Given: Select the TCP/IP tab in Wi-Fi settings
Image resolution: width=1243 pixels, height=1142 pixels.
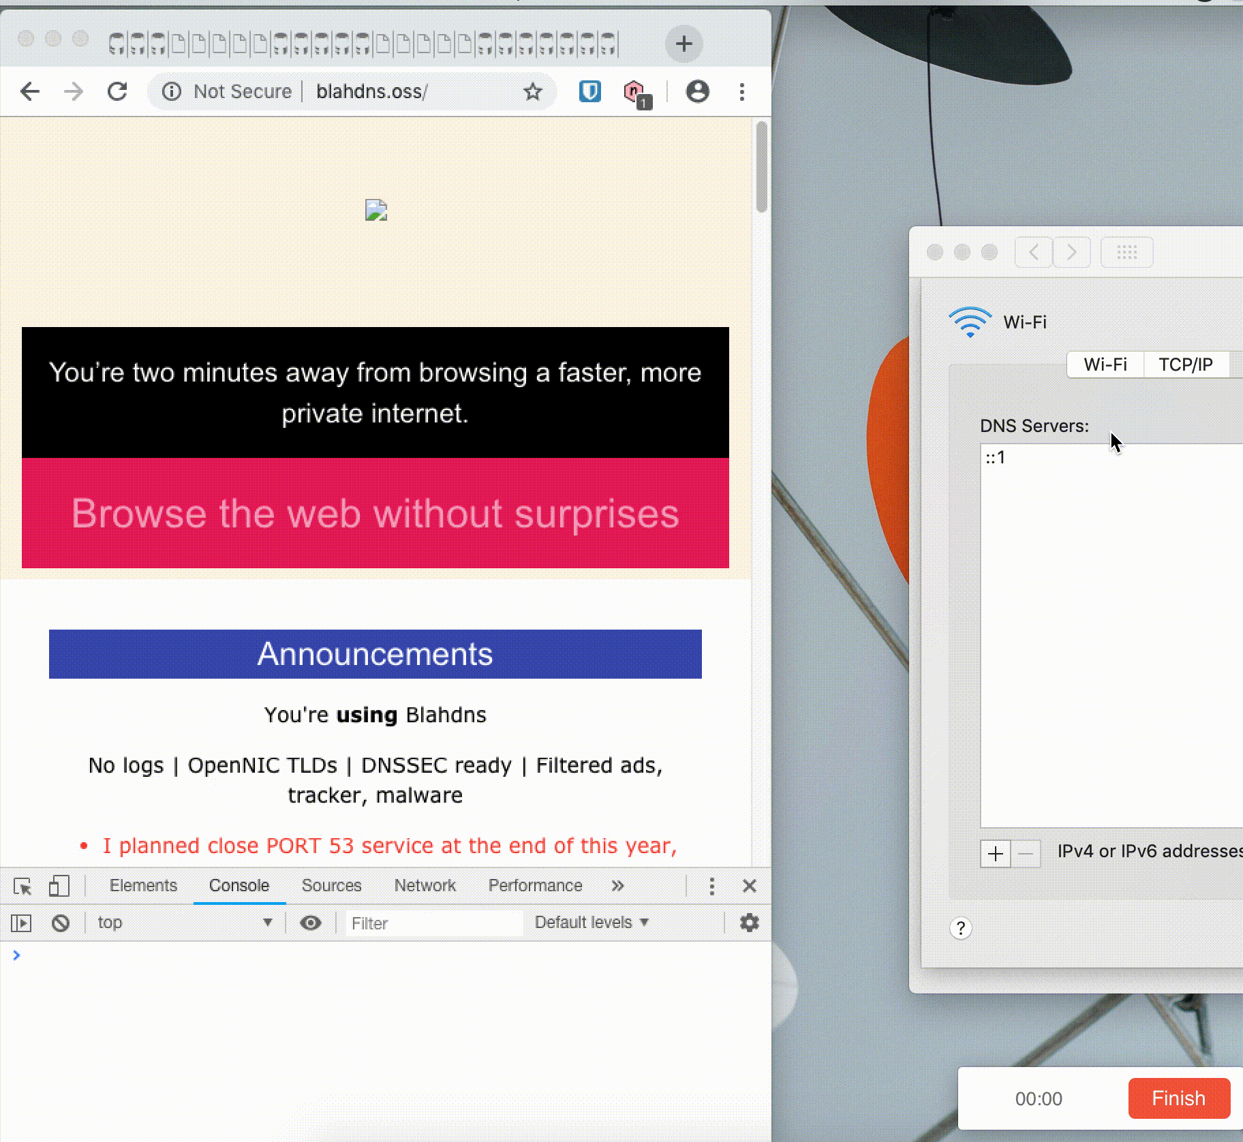Looking at the screenshot, I should point(1185,365).
